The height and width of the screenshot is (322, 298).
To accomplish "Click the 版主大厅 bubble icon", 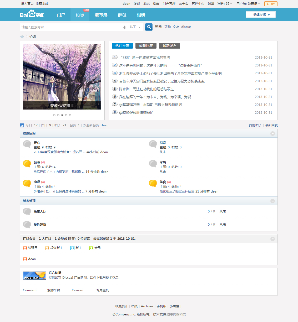I will tap(27, 211).
